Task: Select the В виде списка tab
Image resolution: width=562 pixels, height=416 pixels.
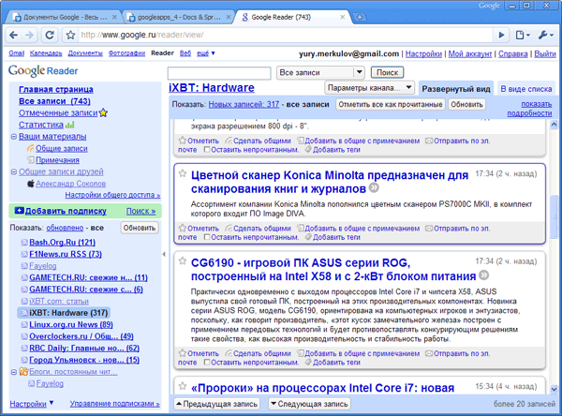Action: pos(525,89)
